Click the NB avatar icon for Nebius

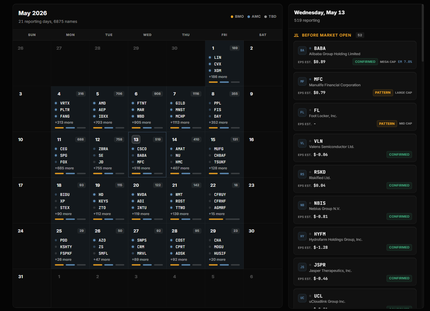302,205
